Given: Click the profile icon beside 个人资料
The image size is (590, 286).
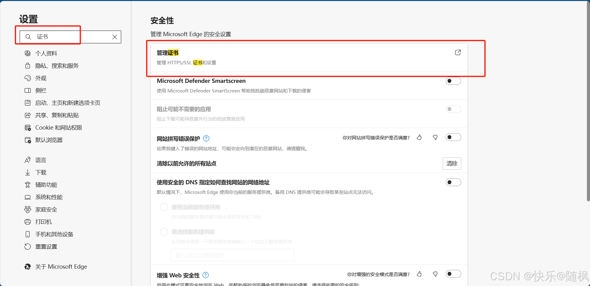Looking at the screenshot, I should pos(27,53).
